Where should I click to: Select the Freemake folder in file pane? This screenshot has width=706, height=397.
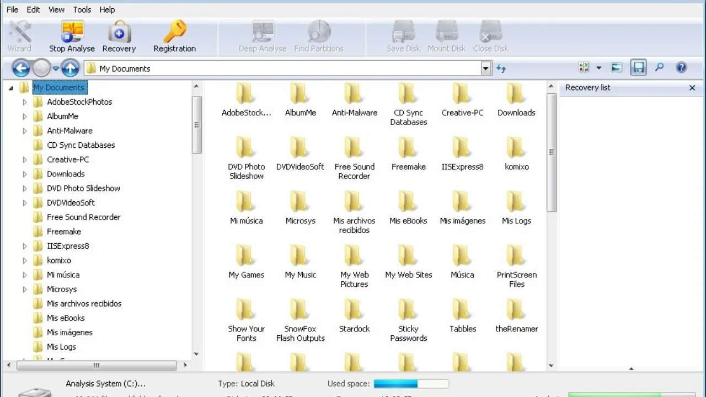coord(409,154)
